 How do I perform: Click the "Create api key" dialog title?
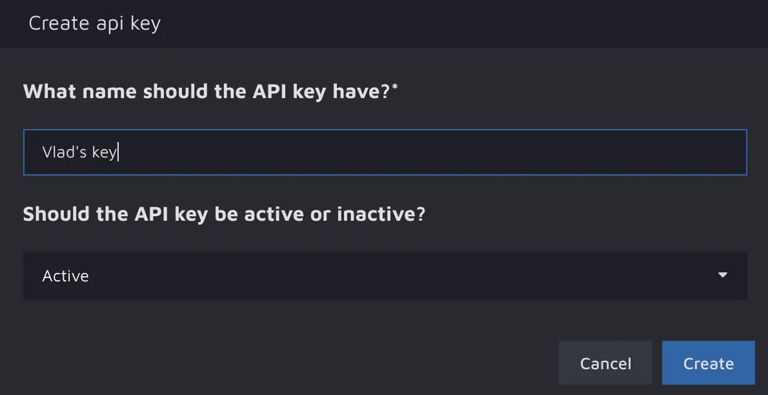point(94,23)
